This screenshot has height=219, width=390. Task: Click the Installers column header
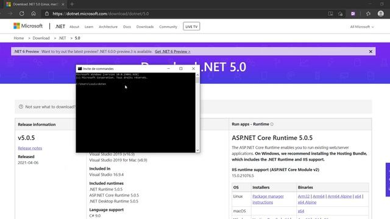point(261,187)
